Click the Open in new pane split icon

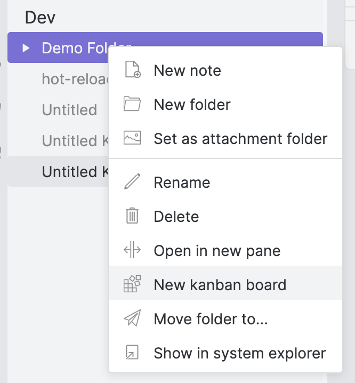click(x=132, y=251)
